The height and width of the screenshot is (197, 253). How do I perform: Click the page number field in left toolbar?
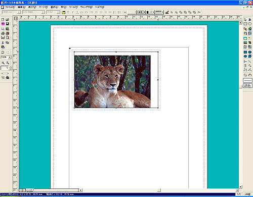pyautogui.click(x=5, y=68)
